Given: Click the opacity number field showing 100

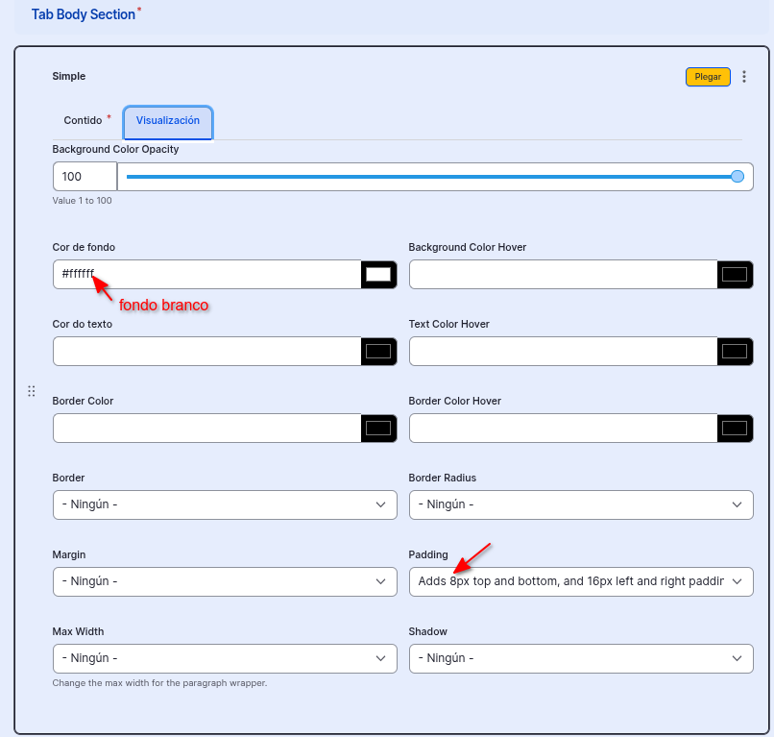Looking at the screenshot, I should 85,177.
